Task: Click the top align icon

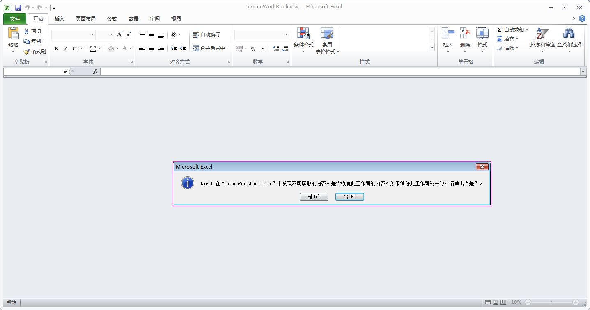Action: (142, 34)
